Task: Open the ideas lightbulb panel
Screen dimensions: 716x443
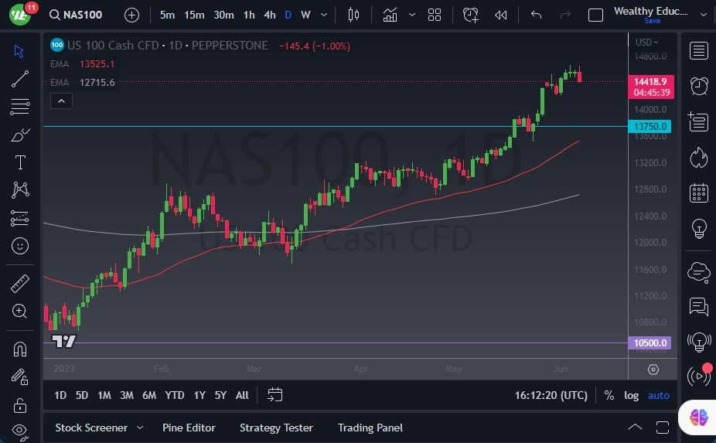Action: pyautogui.click(x=699, y=228)
